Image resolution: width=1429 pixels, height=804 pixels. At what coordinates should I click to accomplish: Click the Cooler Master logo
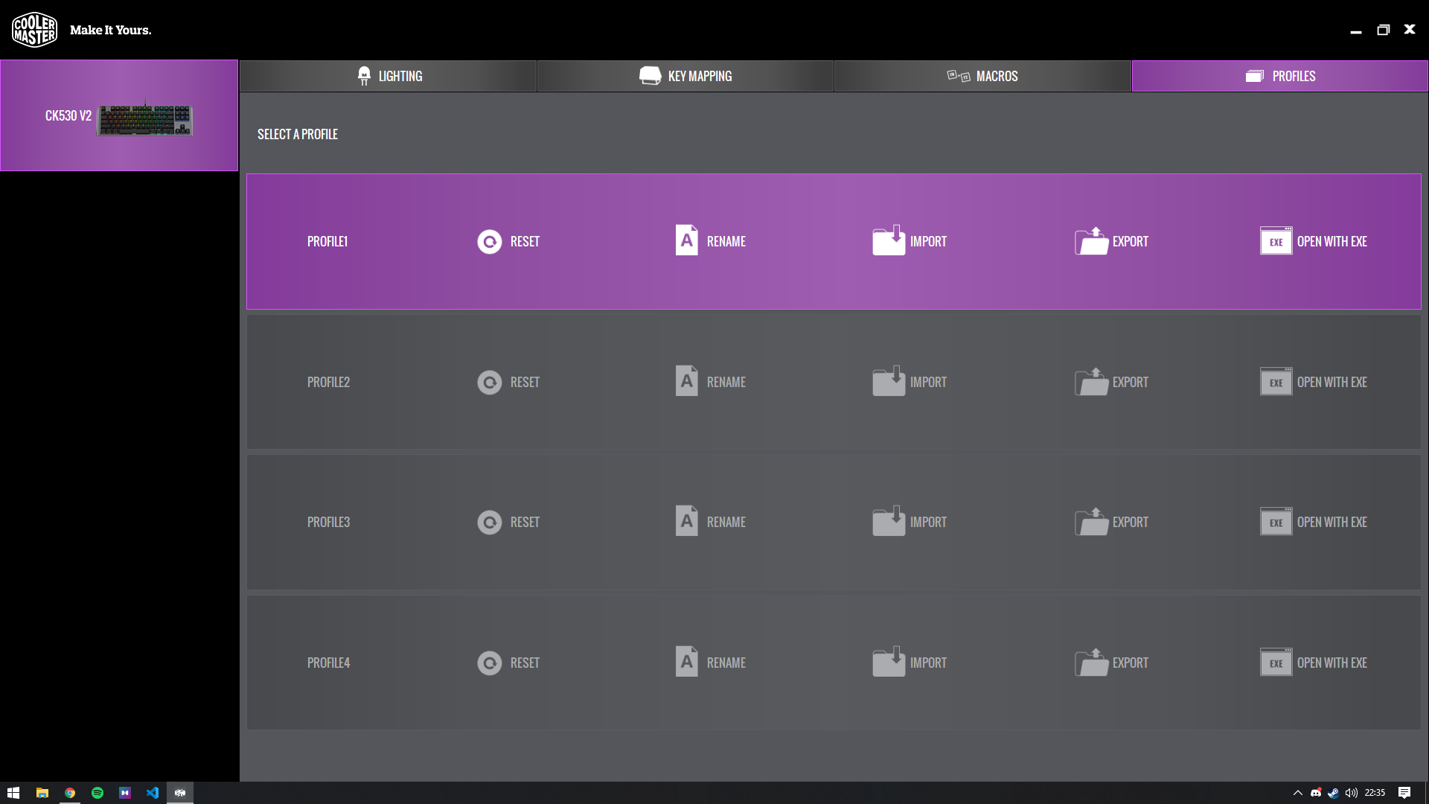click(34, 30)
